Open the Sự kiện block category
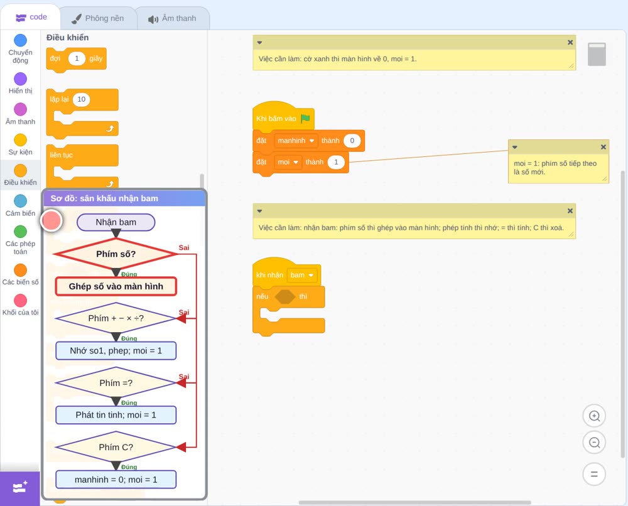Screen dimensions: 628x506 click(x=20, y=144)
